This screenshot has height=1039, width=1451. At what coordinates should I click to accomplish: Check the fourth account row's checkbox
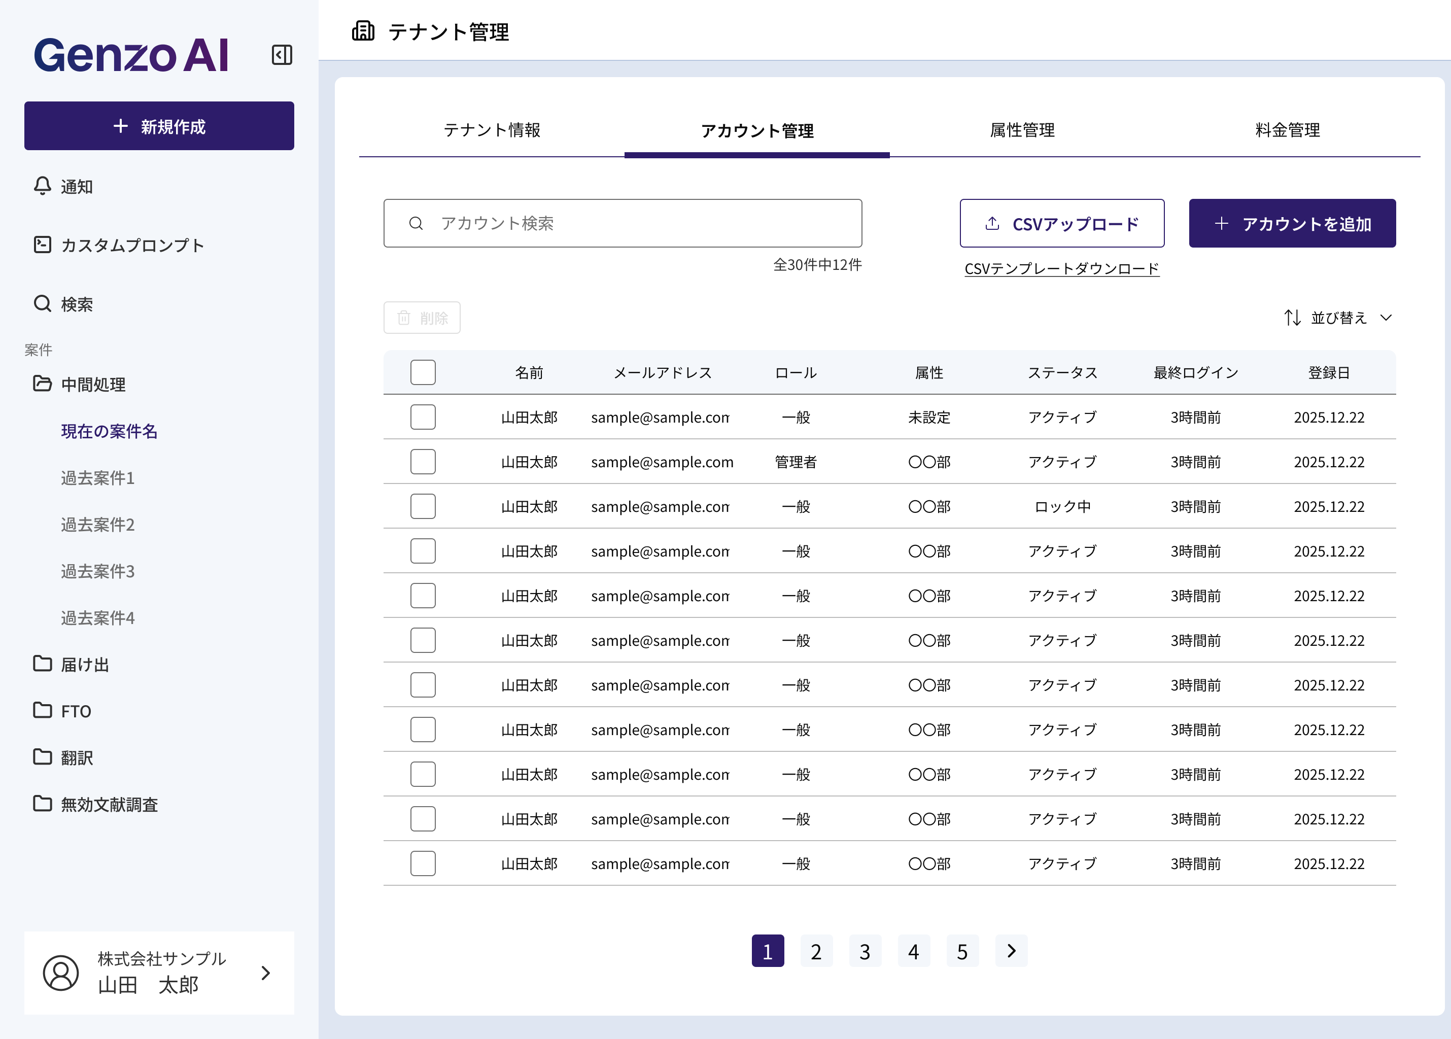pos(423,551)
